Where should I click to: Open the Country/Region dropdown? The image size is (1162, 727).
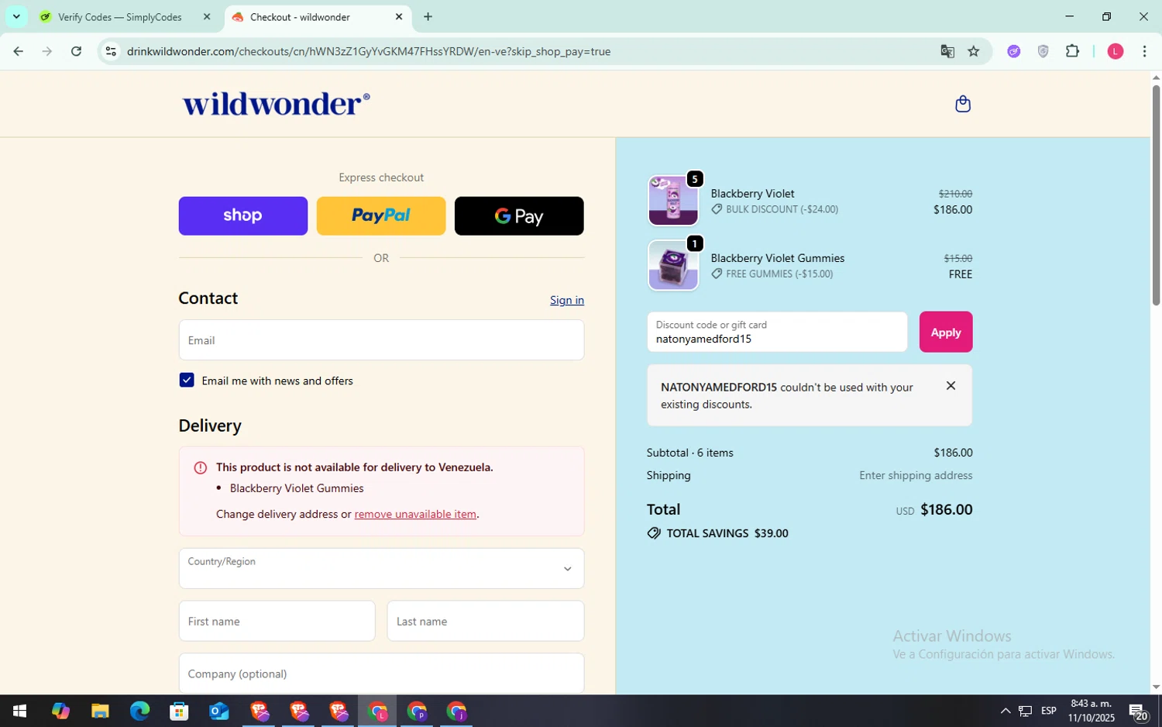pyautogui.click(x=381, y=568)
